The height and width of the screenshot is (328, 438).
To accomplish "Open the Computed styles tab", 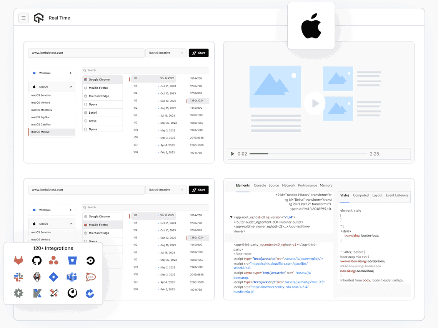I will (x=361, y=195).
